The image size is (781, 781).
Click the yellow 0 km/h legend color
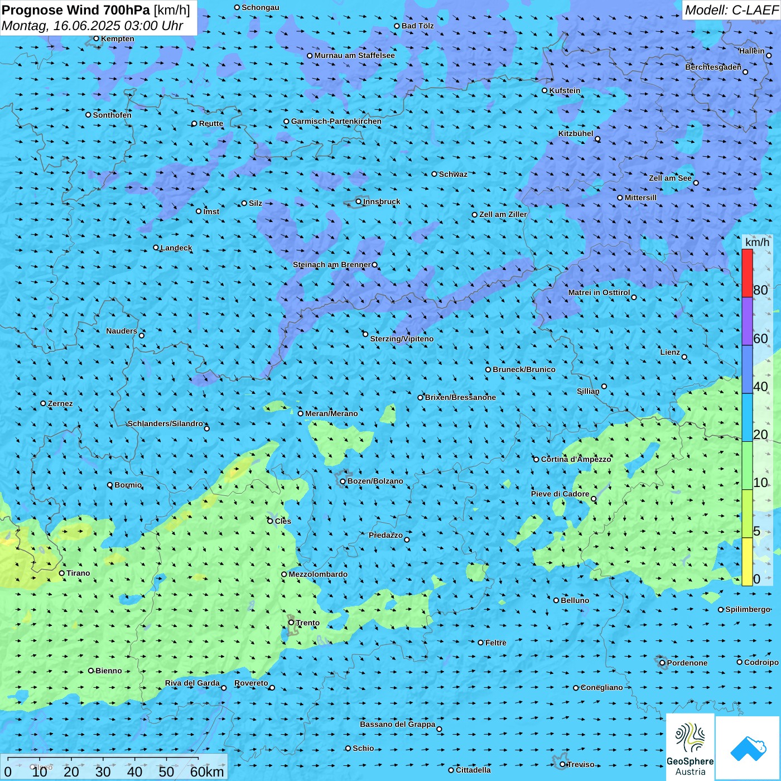(747, 562)
